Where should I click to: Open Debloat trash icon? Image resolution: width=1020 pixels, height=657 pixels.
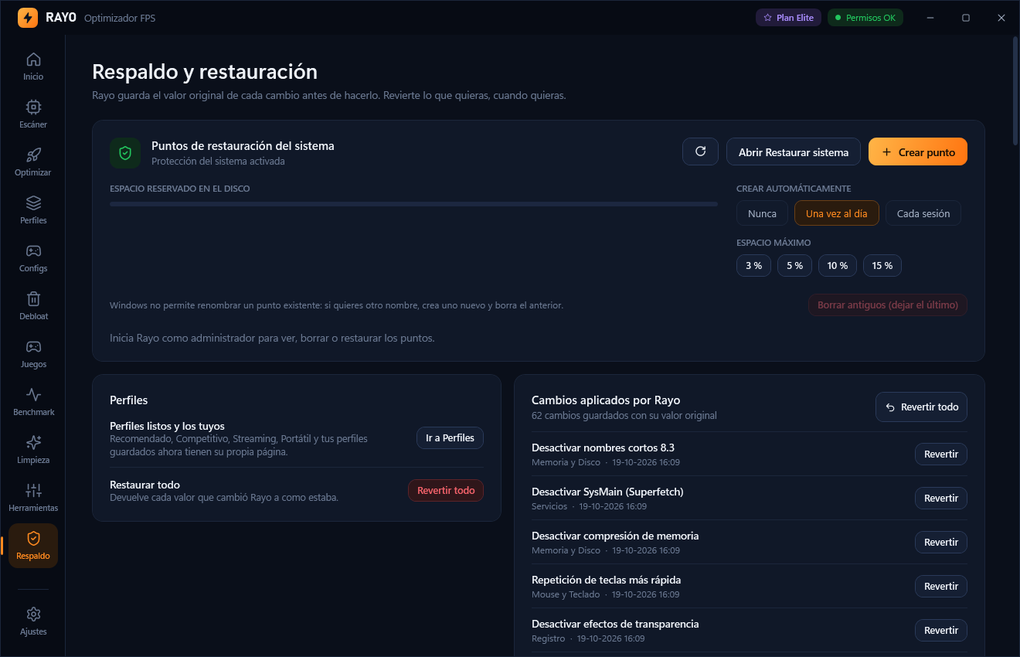pos(33,299)
